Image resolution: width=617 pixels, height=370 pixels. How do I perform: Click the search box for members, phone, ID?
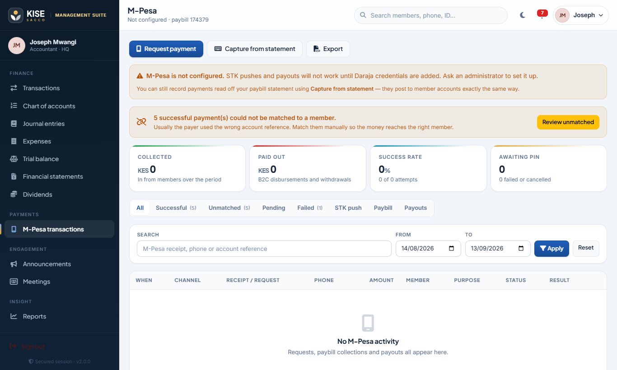(431, 15)
